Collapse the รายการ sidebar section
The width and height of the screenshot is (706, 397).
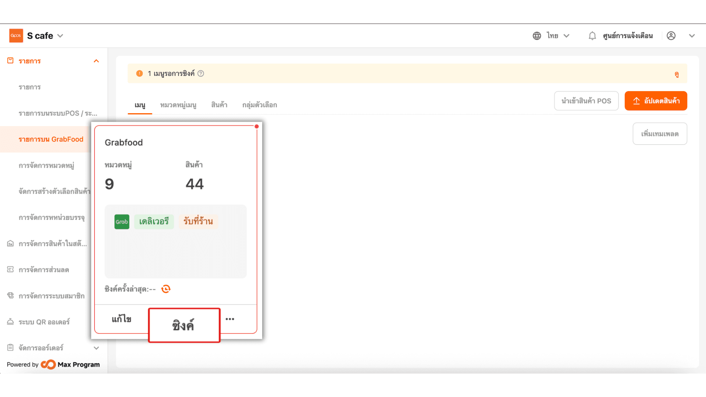[96, 61]
